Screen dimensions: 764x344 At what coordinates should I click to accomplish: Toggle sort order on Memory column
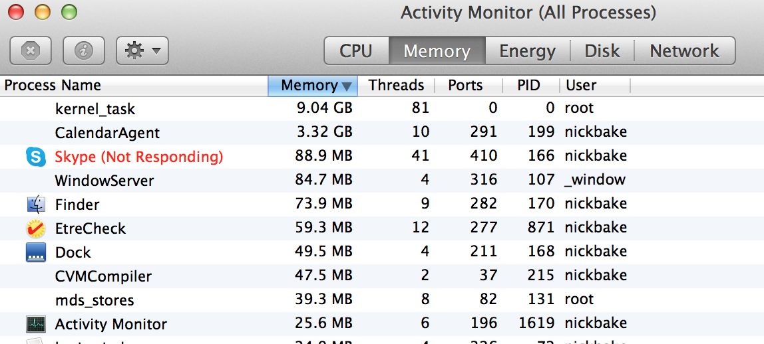pyautogui.click(x=313, y=86)
